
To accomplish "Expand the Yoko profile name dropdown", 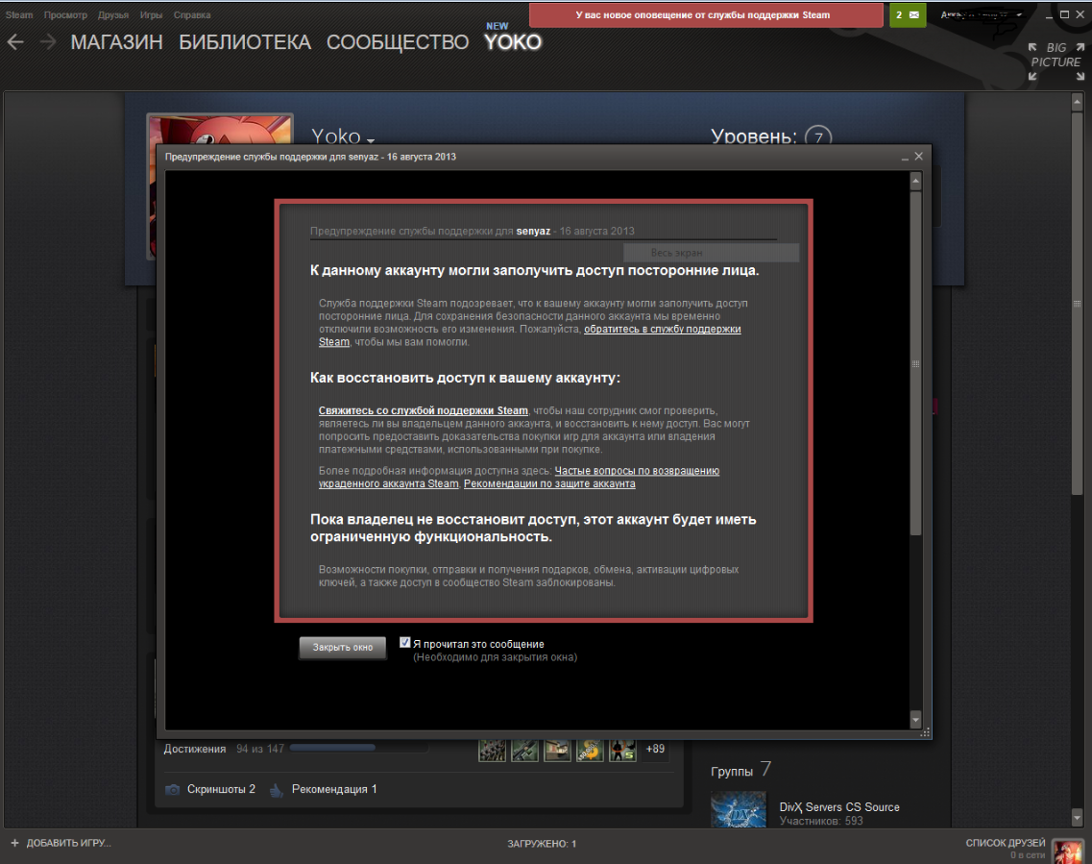I will 370,139.
